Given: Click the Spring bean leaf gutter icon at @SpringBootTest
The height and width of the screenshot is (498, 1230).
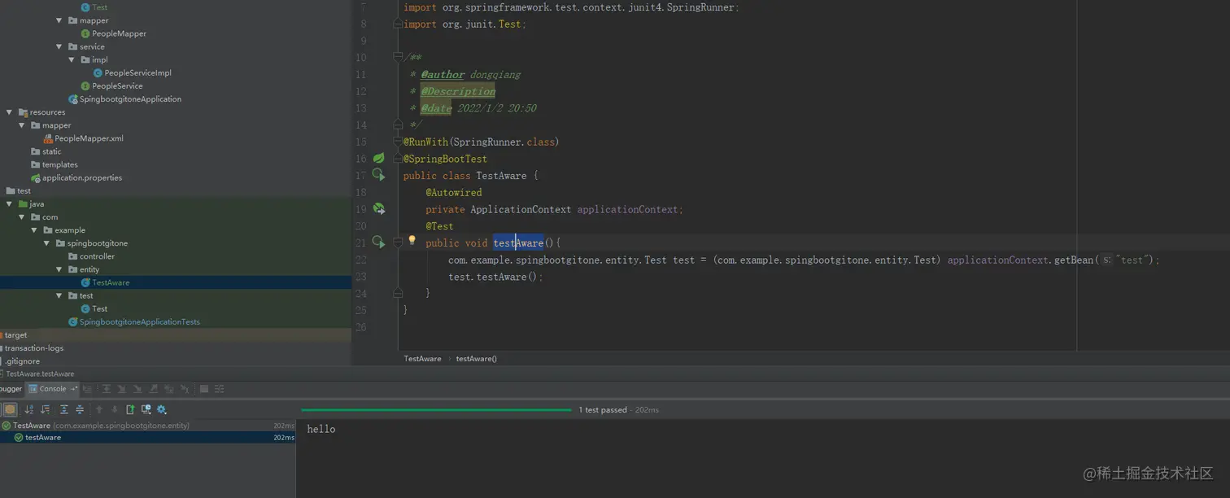Looking at the screenshot, I should click(378, 158).
